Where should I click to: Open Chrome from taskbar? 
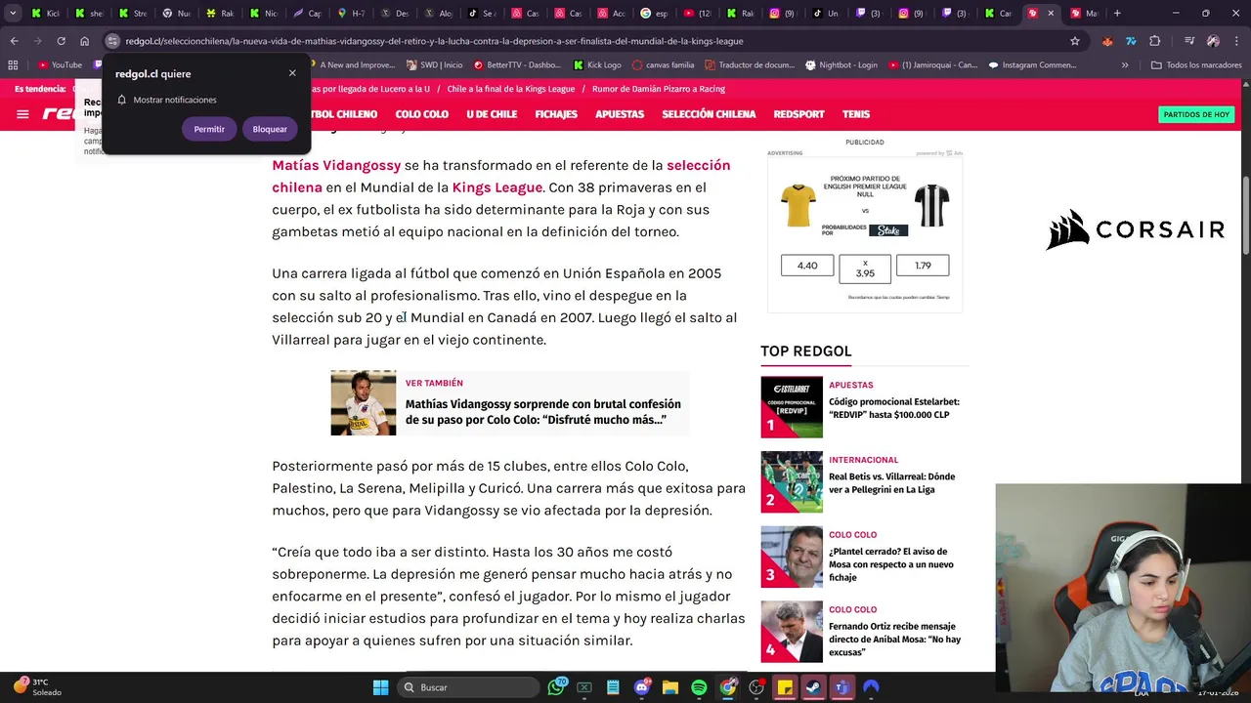728,687
